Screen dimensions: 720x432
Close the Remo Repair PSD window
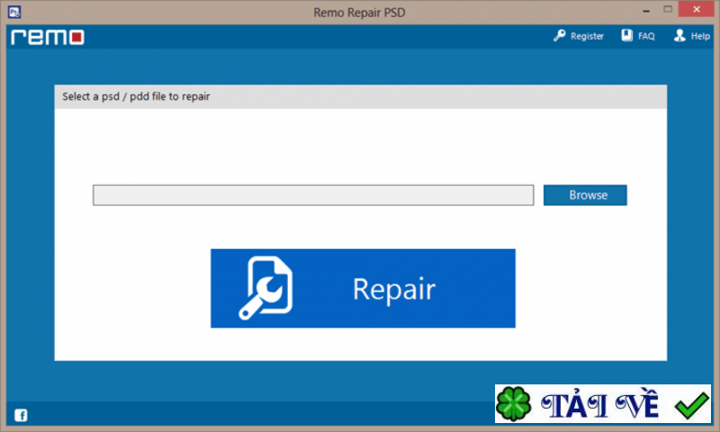tap(697, 9)
